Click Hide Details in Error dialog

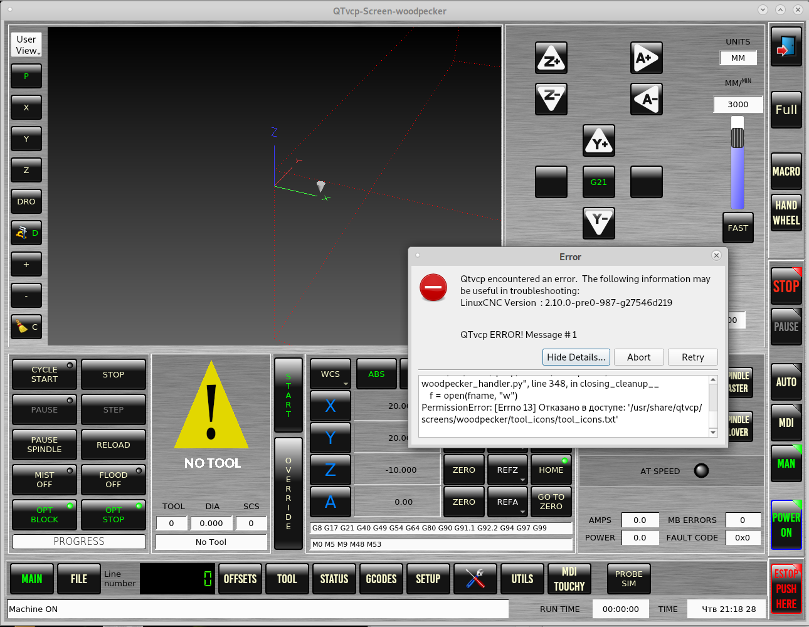tap(576, 357)
